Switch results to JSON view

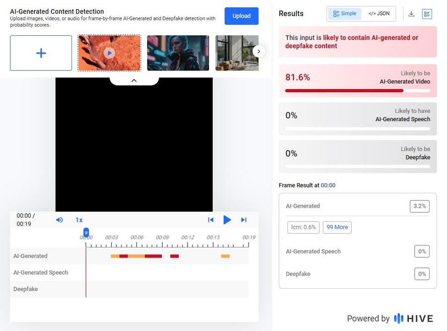pyautogui.click(x=378, y=13)
